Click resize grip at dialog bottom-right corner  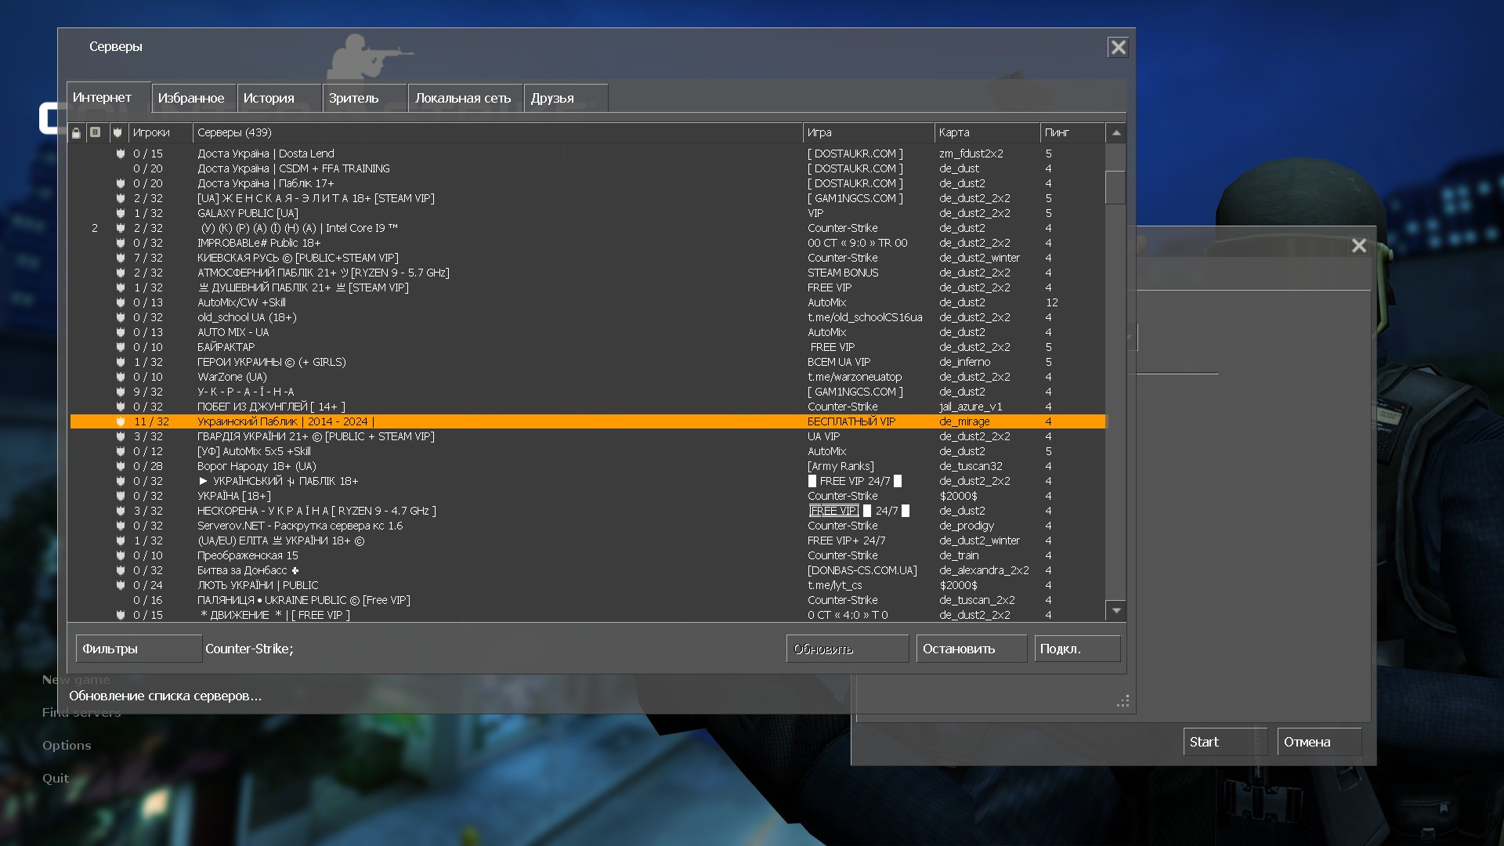(x=1123, y=701)
